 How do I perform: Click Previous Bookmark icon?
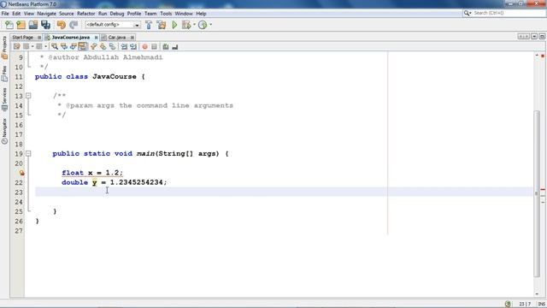(93, 46)
